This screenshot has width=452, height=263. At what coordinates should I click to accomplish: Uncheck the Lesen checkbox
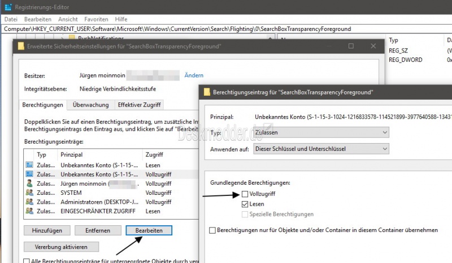point(245,204)
